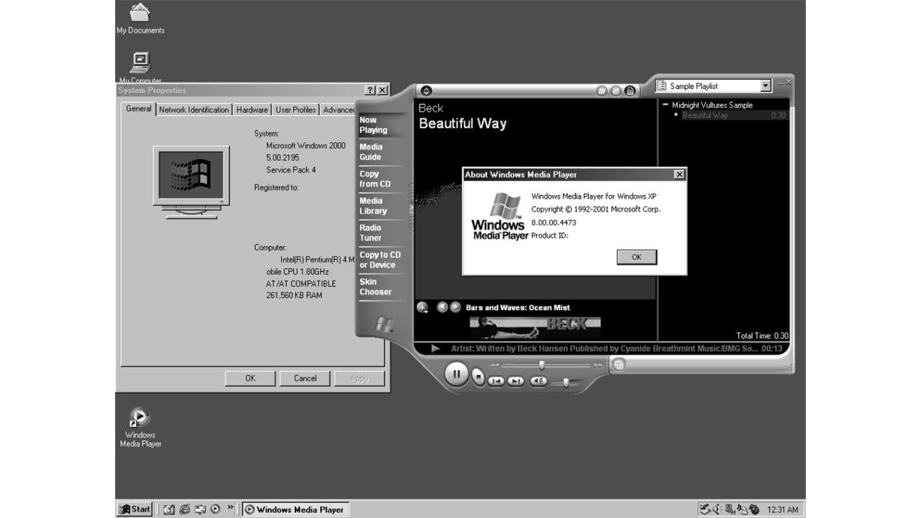Toggle playlist pane visibility

(x=630, y=91)
